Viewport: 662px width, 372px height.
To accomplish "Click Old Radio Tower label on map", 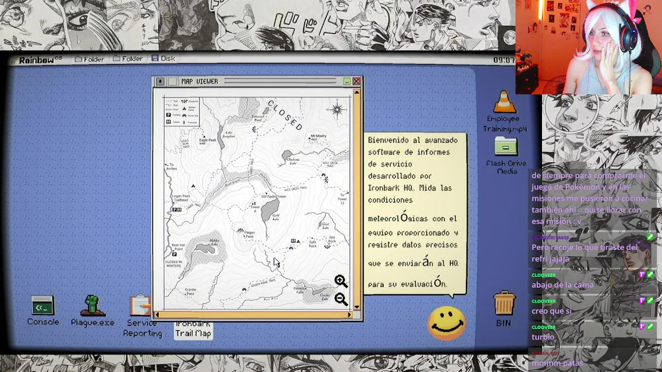I will [x=274, y=196].
